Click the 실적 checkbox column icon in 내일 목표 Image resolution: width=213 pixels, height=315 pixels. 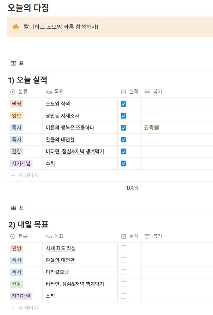click(123, 236)
